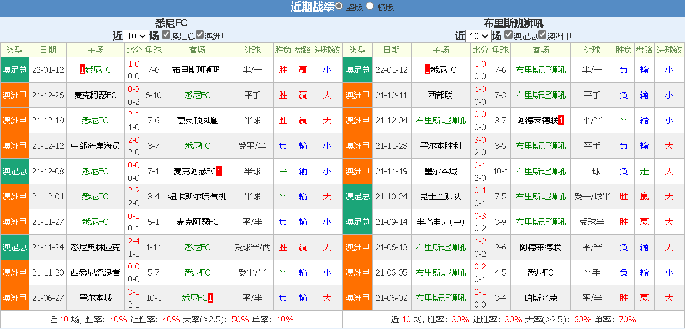Click red card badge beside 阿德莱德联 on 21-12-04

[561, 121]
